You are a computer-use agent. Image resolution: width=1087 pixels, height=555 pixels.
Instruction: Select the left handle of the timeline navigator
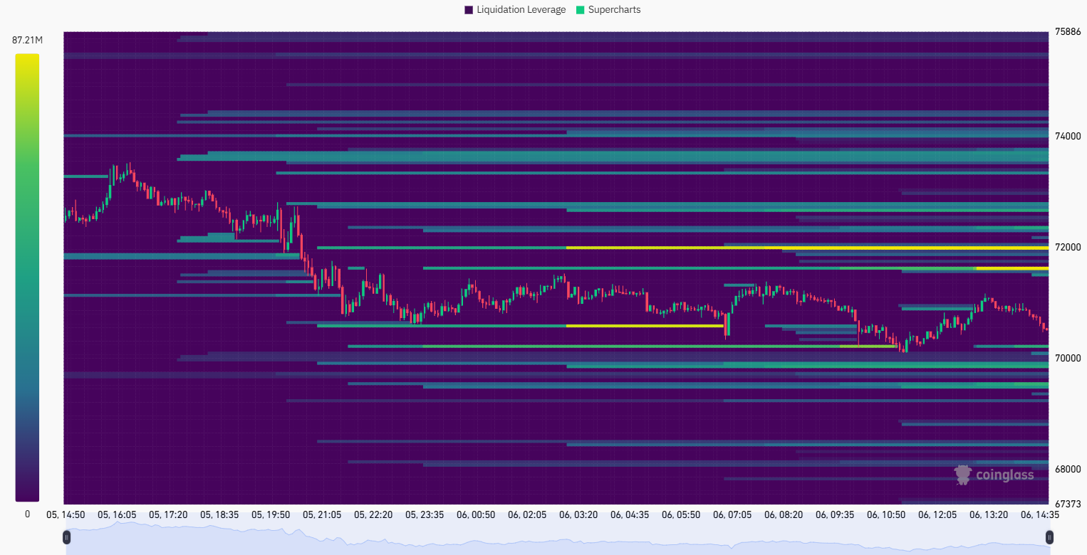[66, 537]
